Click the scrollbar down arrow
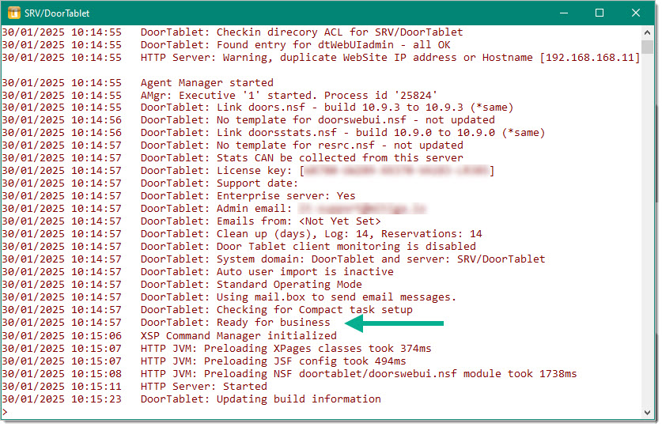662x427 pixels. 649,413
